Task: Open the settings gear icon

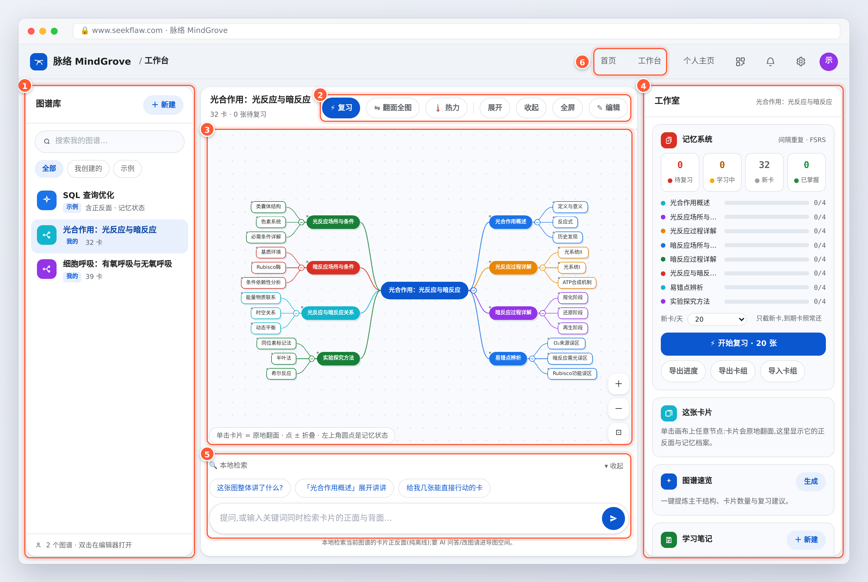Action: click(x=801, y=61)
